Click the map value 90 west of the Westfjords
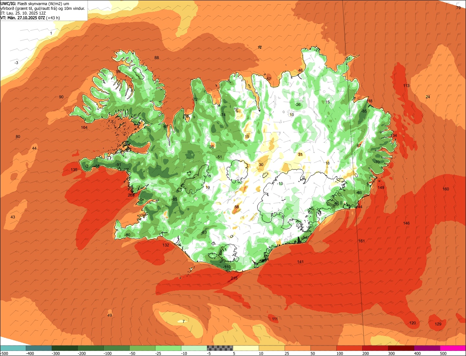This screenshot has height=356, width=466. (x=61, y=97)
